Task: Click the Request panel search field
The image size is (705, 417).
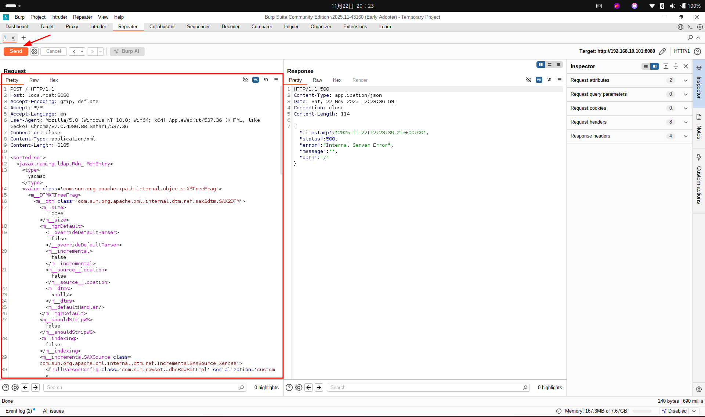Action: point(143,388)
